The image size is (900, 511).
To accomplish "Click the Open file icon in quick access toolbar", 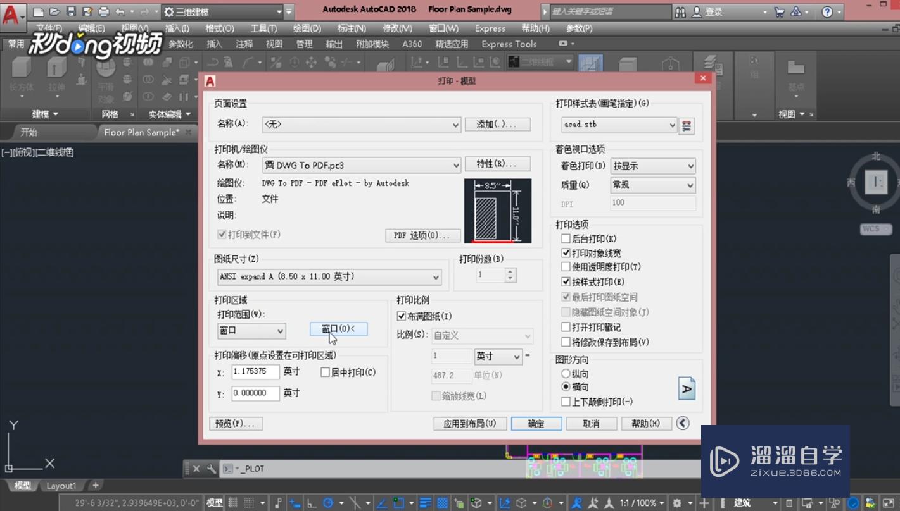I will [54, 12].
